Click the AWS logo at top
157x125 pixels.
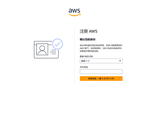pyautogui.click(x=74, y=12)
